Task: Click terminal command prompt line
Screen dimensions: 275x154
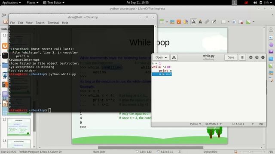Action: pyautogui.click(x=30, y=110)
